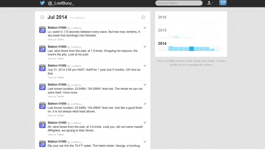The image size is (265, 149).
Task: Click Station 51000 name on '3.9 knots' tweet
Action: [x=57, y=123]
